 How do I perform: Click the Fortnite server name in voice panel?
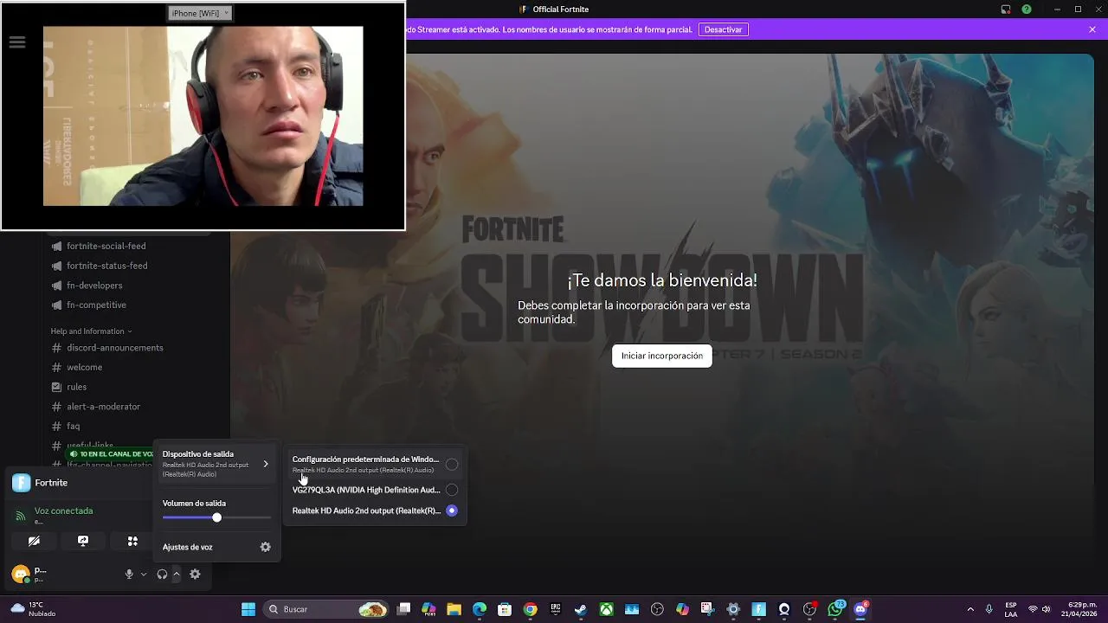point(51,483)
